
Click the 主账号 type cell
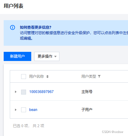87,92
